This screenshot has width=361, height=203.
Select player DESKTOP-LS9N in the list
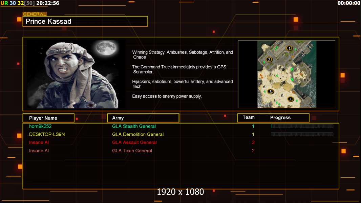pos(47,134)
